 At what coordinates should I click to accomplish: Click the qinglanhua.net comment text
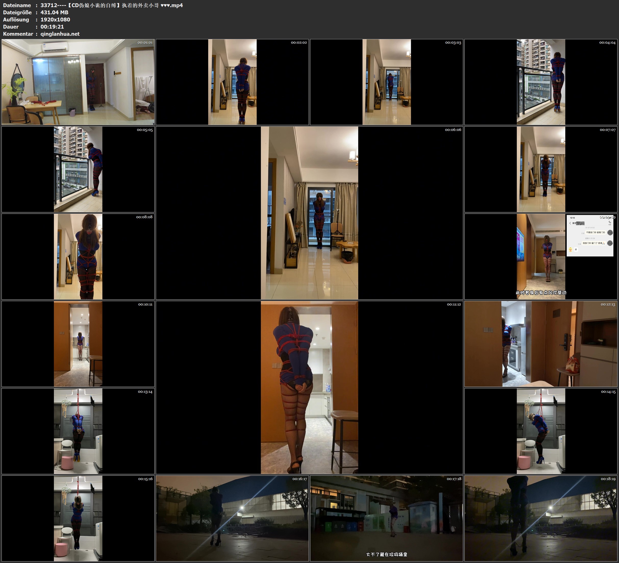pyautogui.click(x=60, y=34)
